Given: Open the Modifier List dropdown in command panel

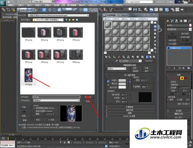Looking at the screenshot, I should pos(190,29).
